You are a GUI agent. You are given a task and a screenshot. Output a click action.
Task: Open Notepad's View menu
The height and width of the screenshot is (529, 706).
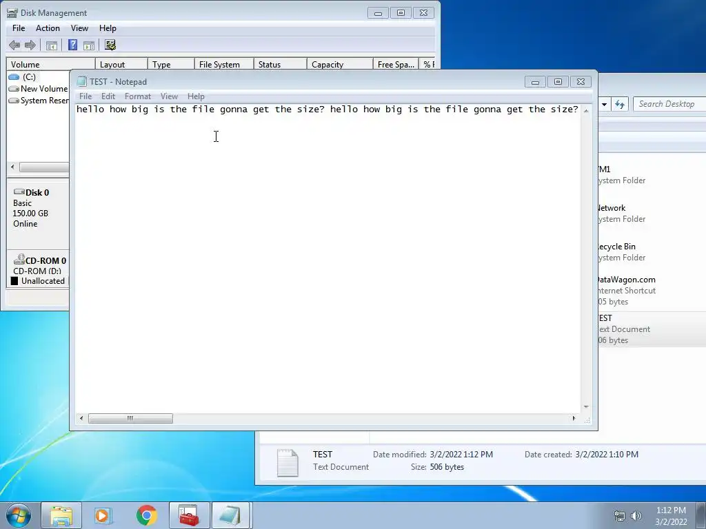[x=170, y=96]
